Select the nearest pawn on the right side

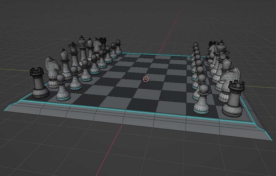[202, 99]
